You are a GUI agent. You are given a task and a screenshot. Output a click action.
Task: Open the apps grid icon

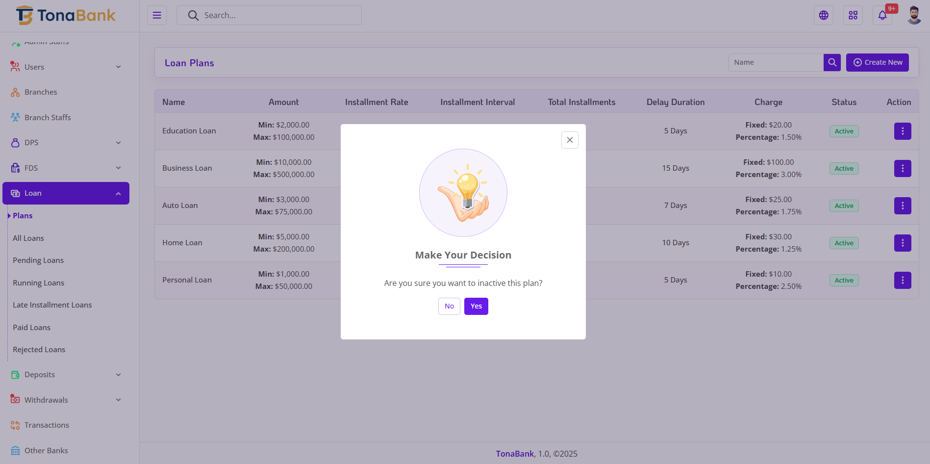click(853, 15)
